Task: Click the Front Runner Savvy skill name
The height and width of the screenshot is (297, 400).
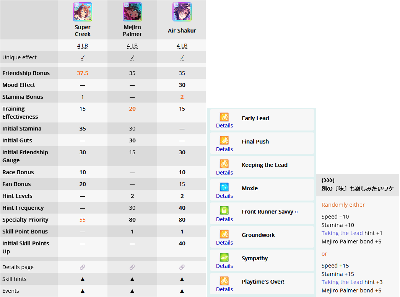Action: [x=270, y=212]
